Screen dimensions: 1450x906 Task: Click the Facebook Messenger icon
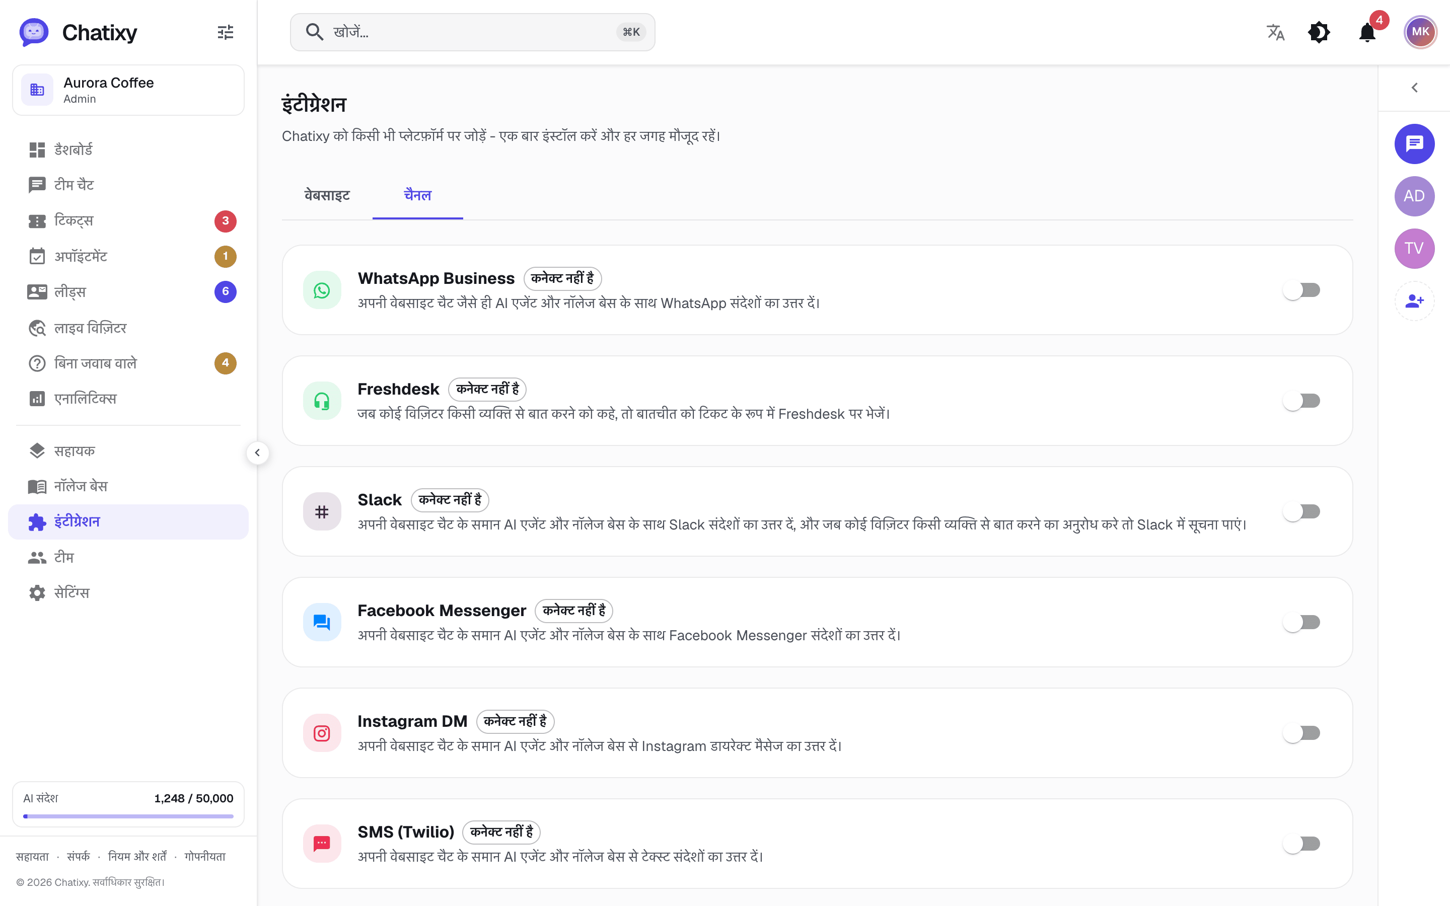point(322,622)
